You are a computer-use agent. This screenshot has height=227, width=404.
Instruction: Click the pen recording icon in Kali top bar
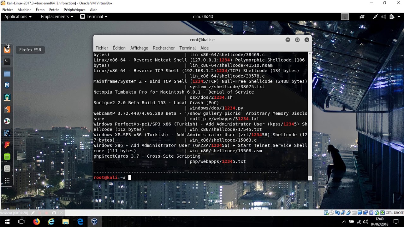point(375,17)
